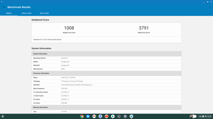Image resolution: width=213 pixels, height=119 pixels.
Task: Open the three-dot overflow menu
Action: [210, 7]
